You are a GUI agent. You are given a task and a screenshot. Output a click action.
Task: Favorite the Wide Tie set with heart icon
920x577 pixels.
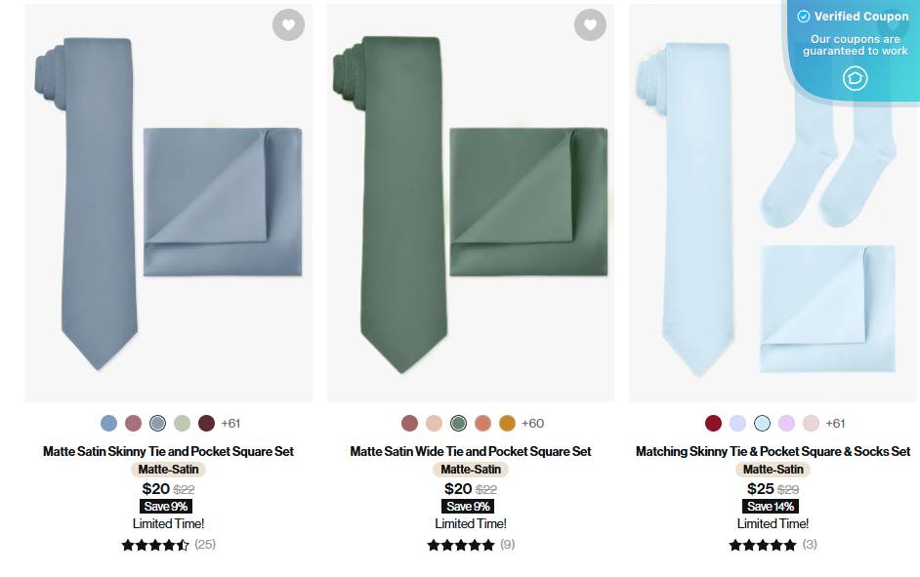(590, 24)
